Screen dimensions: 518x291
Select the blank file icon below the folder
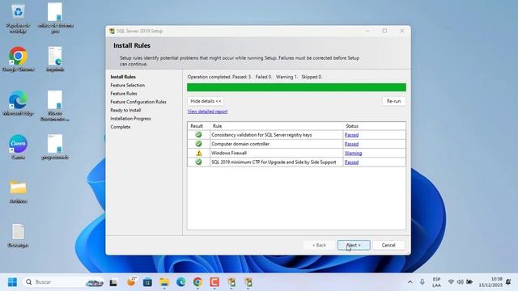tap(18, 232)
